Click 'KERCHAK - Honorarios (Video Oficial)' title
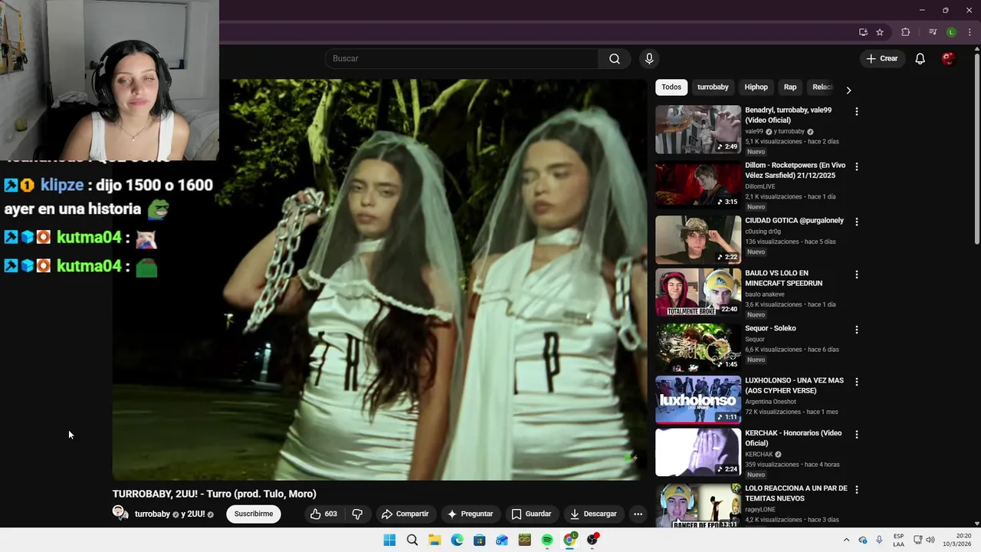This screenshot has height=552, width=981. coord(793,438)
